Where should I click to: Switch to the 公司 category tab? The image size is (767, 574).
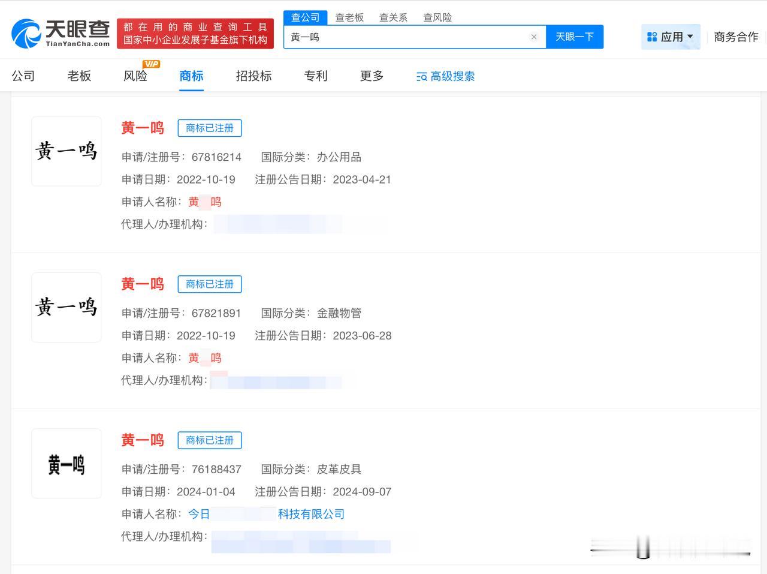pyautogui.click(x=23, y=76)
